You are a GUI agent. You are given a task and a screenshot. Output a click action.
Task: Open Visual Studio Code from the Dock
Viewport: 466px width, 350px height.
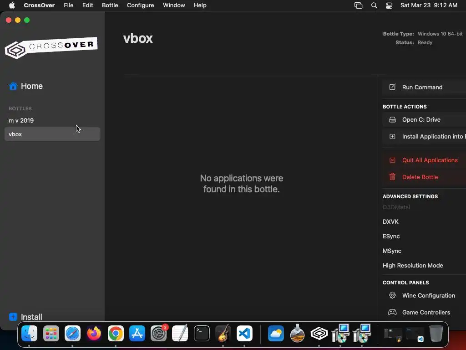(244, 333)
